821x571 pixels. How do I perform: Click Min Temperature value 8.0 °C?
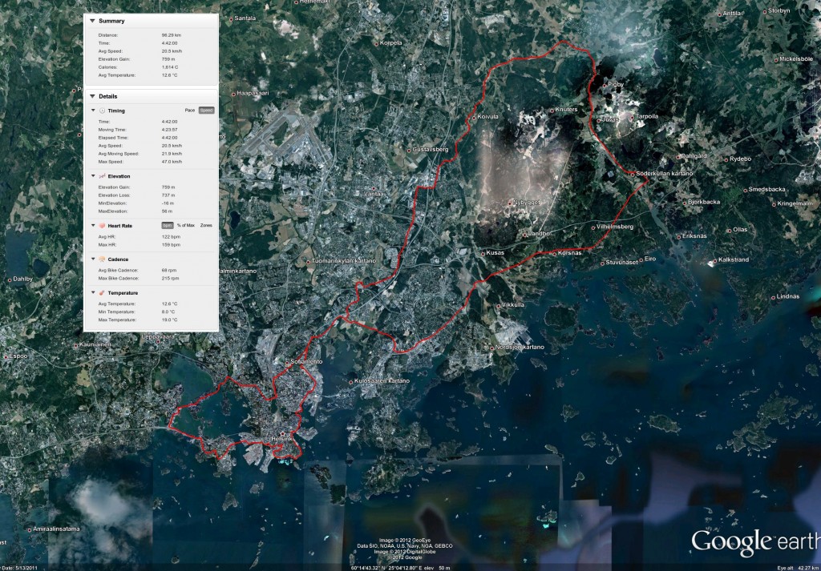coord(168,312)
